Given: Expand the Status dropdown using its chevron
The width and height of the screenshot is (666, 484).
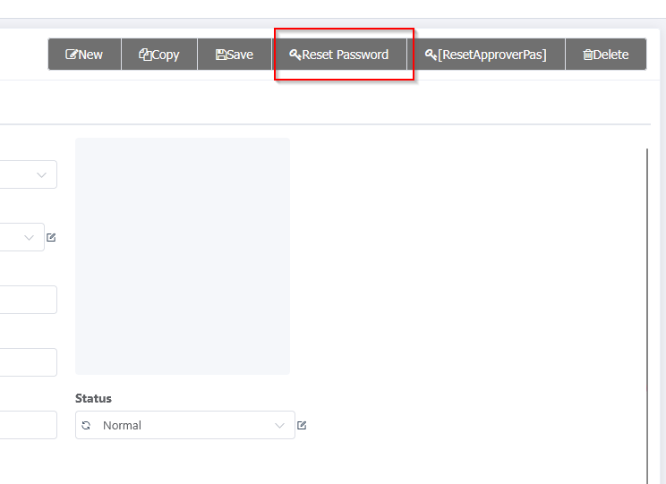Looking at the screenshot, I should (x=279, y=426).
